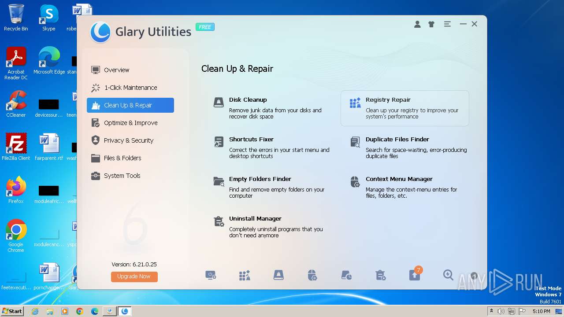Screen dimensions: 564x317
Task: Click the Startup Manager icon in bottom toolbar
Action: 211,275
